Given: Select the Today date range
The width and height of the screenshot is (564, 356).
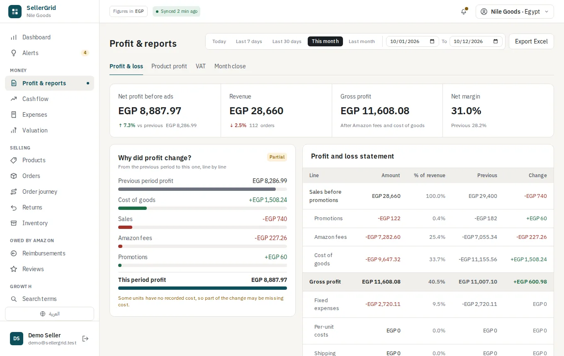Looking at the screenshot, I should pyautogui.click(x=219, y=41).
